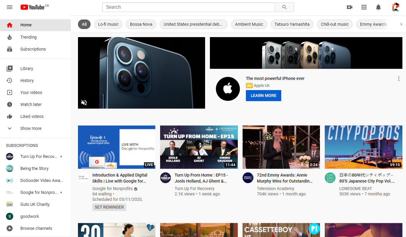
Task: Expand Show more in the sidebar
Action: point(35,128)
